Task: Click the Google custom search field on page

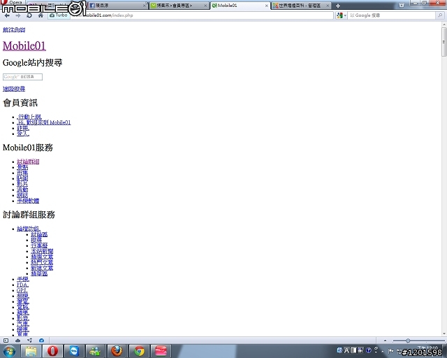Action: tap(22, 77)
